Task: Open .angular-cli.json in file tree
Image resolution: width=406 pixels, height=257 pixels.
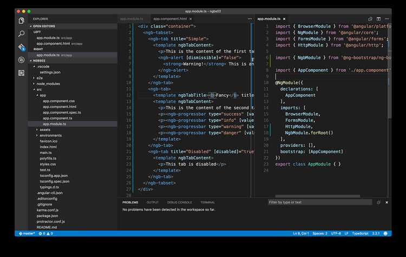Action: 49,193
